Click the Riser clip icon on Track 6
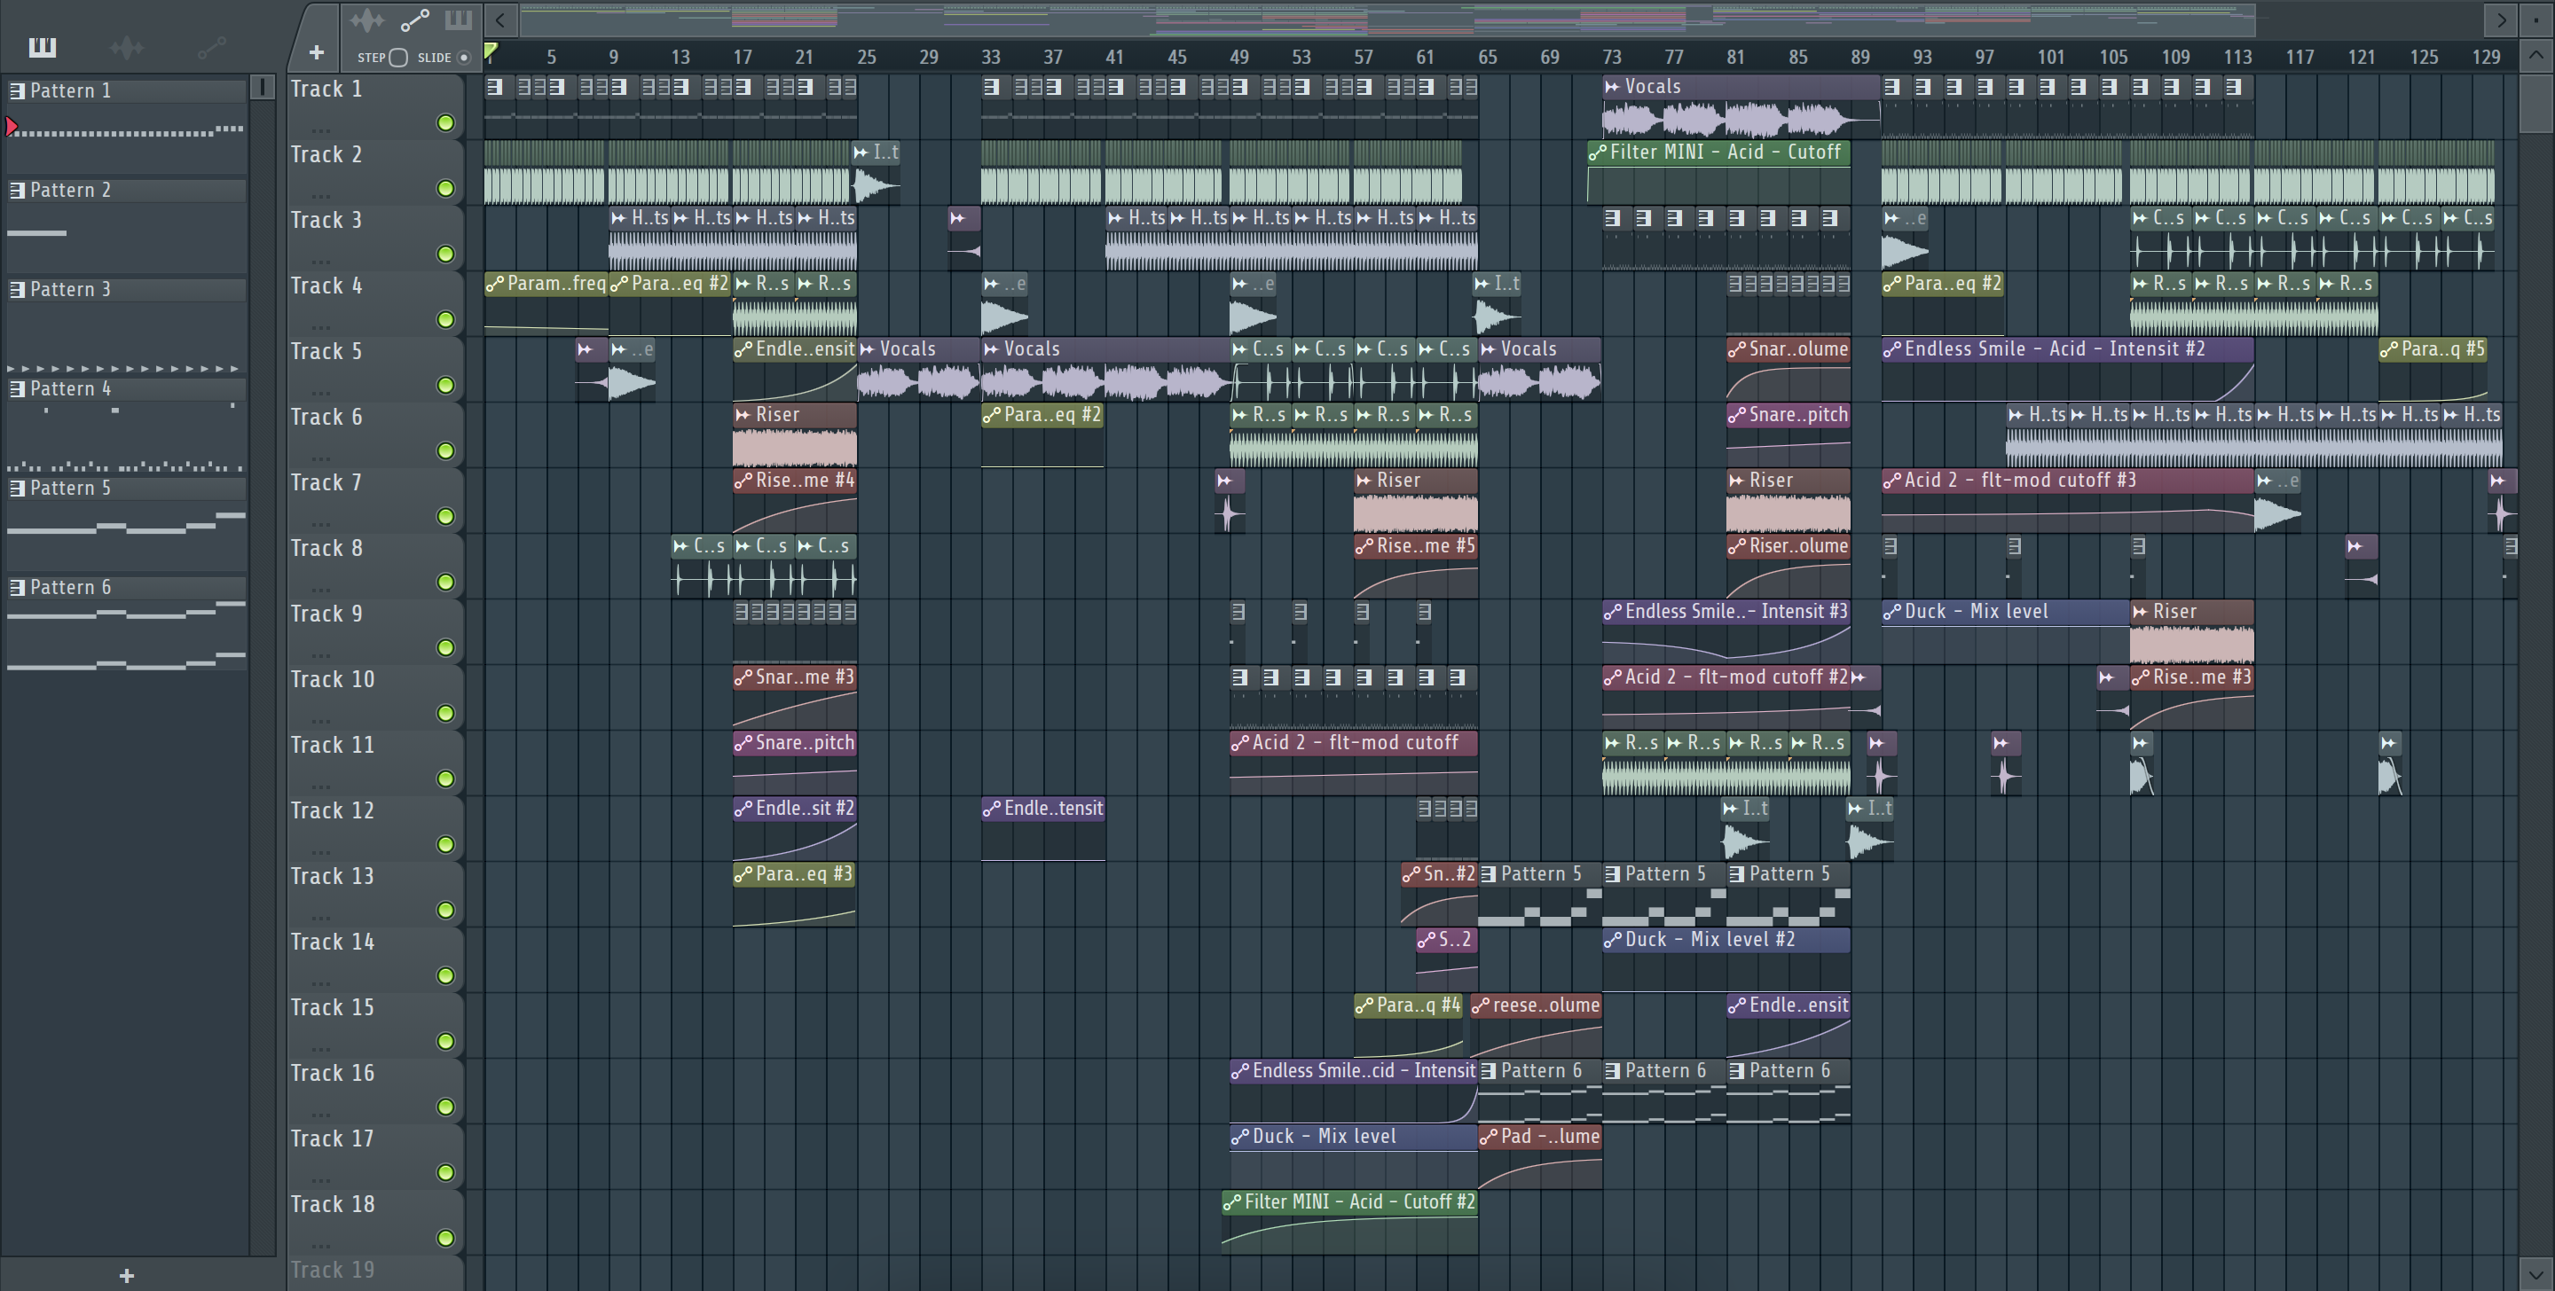The height and width of the screenshot is (1291, 2555). (743, 416)
